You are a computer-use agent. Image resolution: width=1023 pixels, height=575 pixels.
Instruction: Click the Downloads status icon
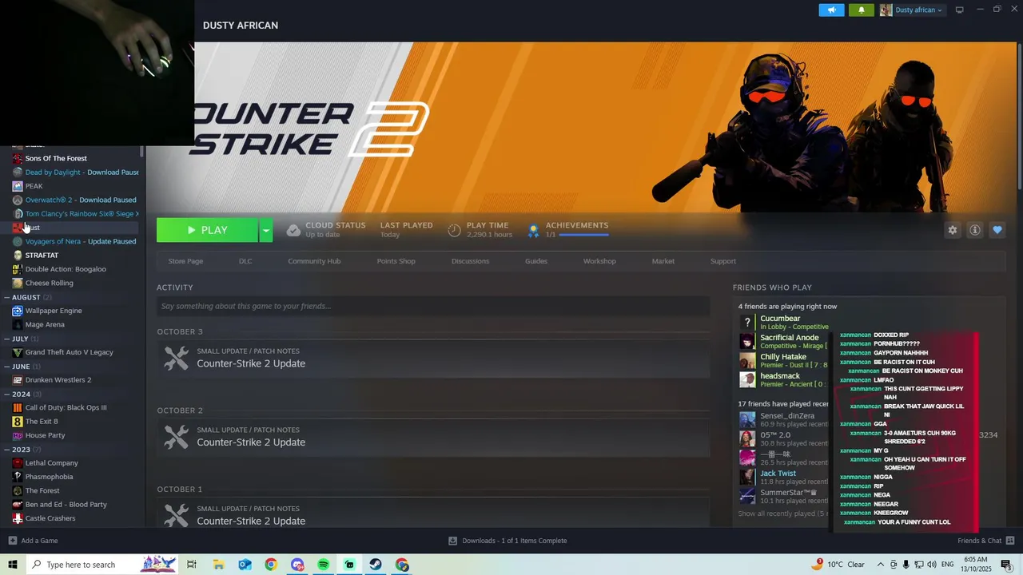click(453, 541)
